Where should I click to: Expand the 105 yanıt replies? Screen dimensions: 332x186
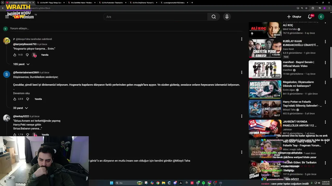21,64
